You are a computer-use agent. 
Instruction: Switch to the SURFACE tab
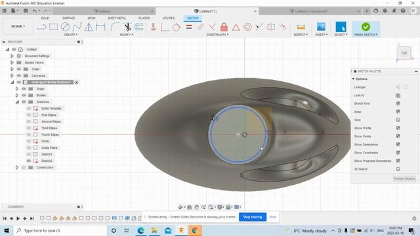68,18
